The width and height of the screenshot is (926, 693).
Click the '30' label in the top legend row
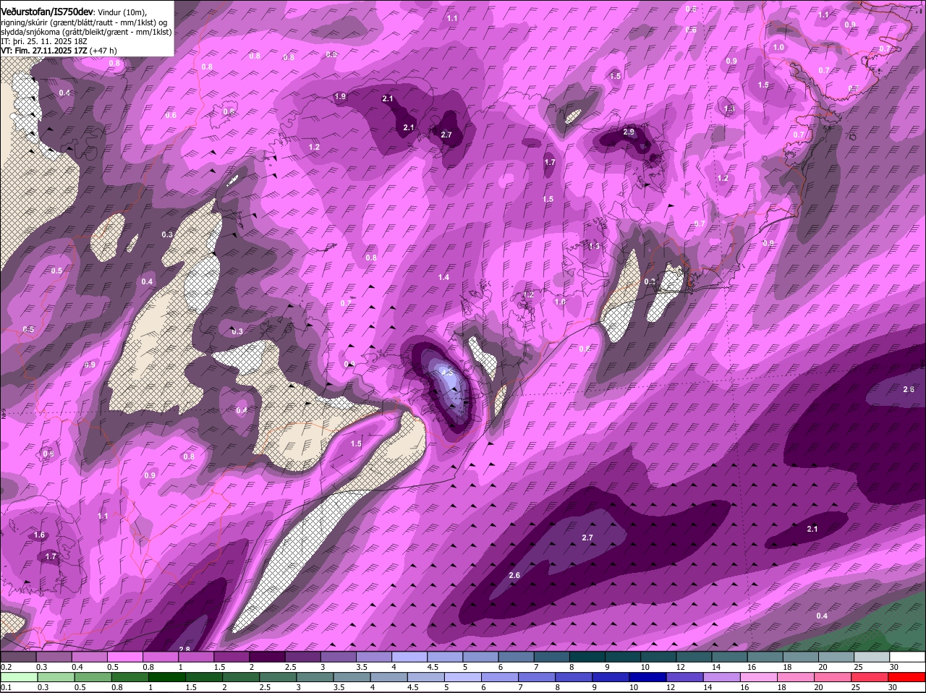(893, 666)
